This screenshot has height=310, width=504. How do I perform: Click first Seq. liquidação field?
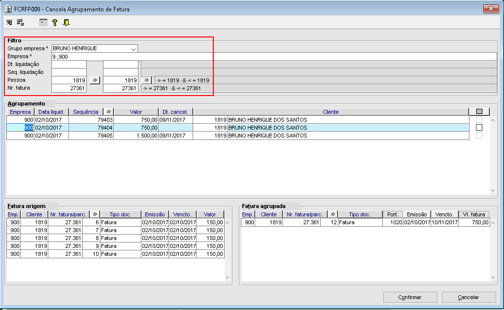coord(69,72)
